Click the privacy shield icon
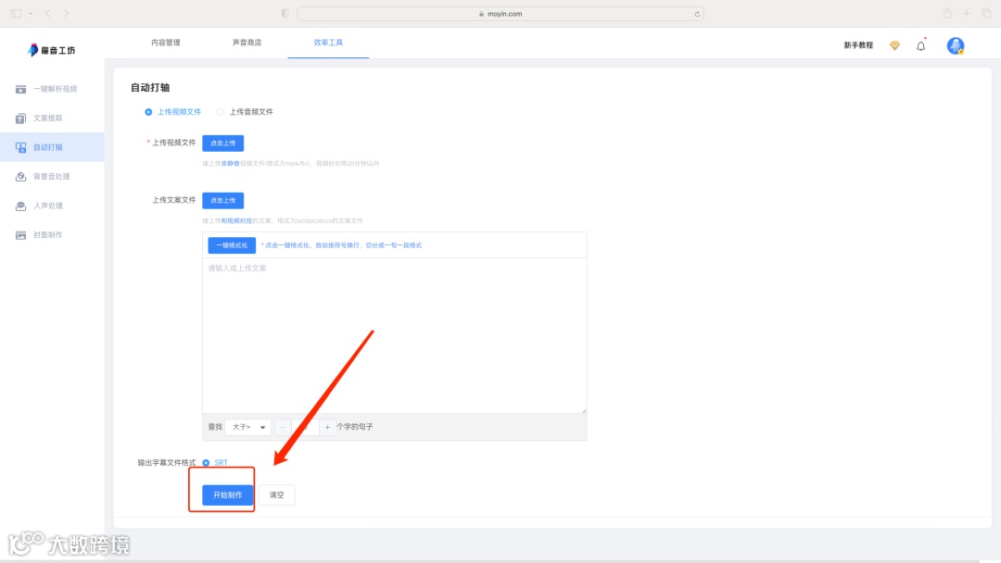1001x563 pixels. [285, 13]
